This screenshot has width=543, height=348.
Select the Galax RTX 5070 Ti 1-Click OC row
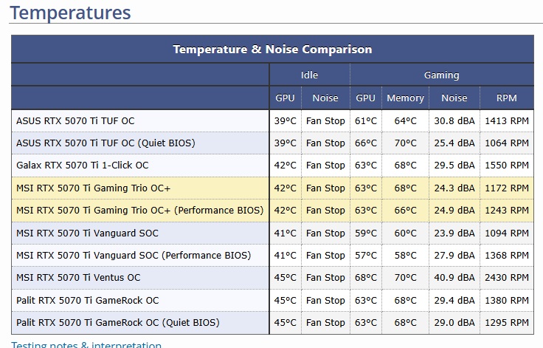coord(272,166)
